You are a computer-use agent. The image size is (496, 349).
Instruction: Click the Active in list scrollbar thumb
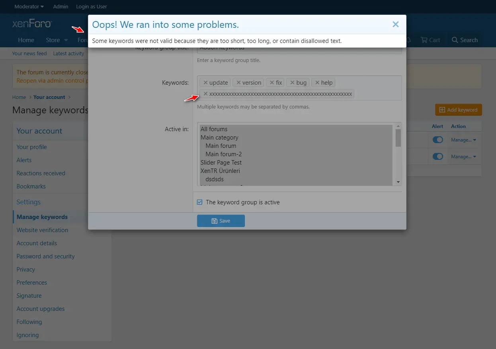click(x=398, y=138)
